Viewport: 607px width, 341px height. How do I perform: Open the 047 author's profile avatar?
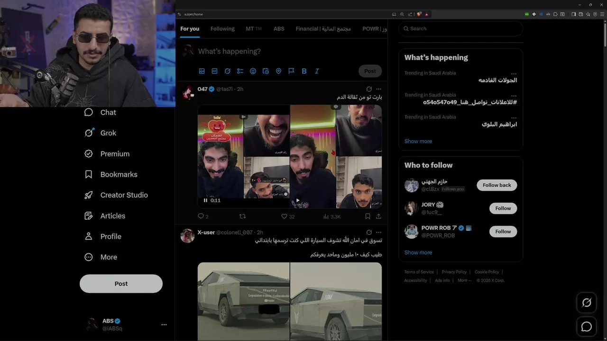pos(188,93)
